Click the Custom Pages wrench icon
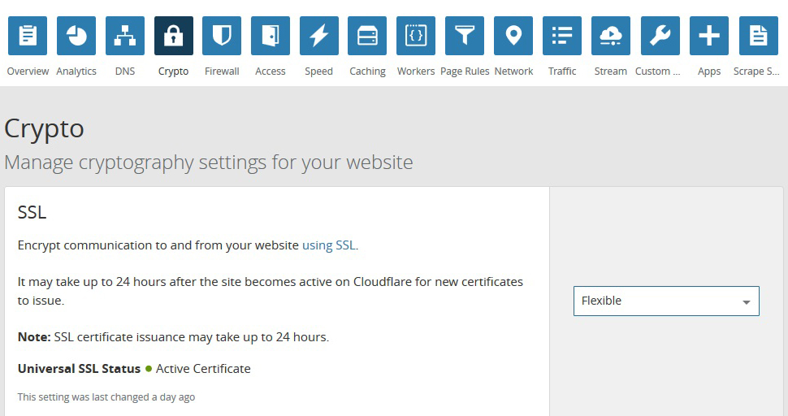The image size is (788, 416). [x=660, y=36]
